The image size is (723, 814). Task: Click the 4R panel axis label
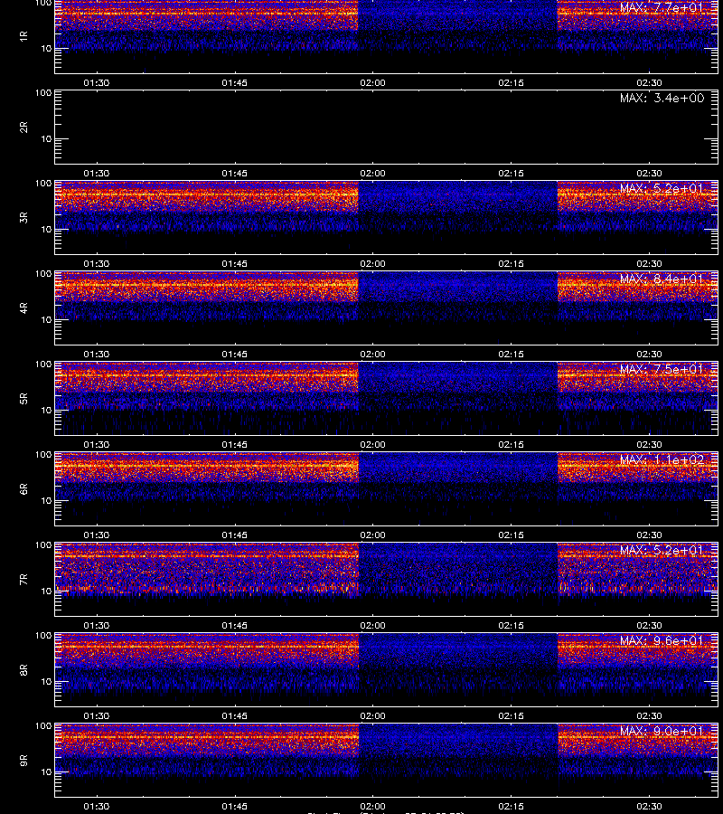point(23,308)
